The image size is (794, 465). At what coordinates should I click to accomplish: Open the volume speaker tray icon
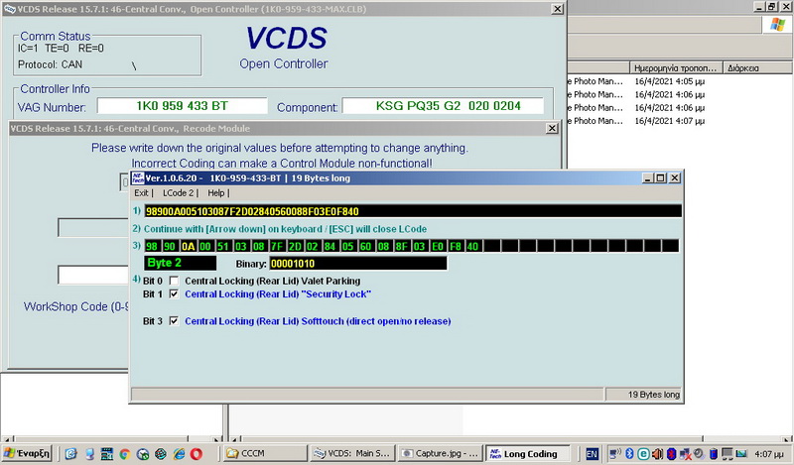[x=657, y=454]
